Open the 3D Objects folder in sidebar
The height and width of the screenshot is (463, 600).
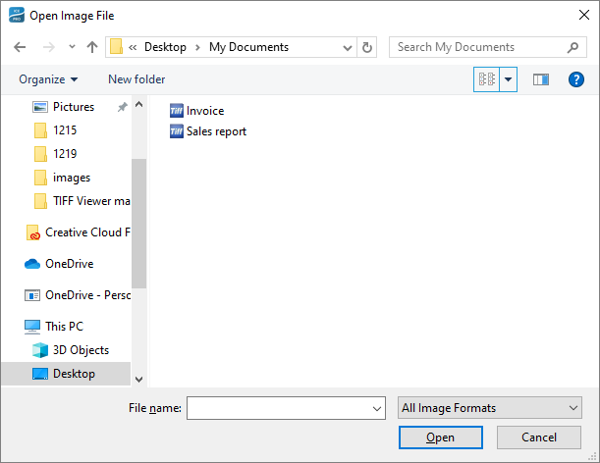[x=81, y=350]
